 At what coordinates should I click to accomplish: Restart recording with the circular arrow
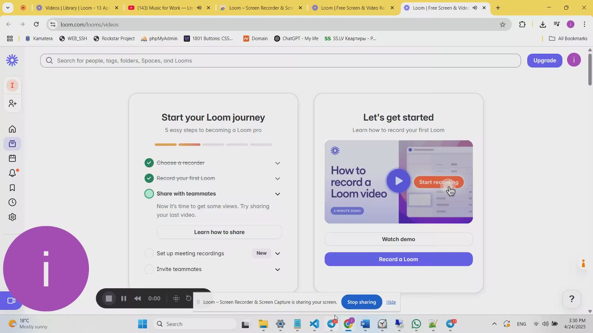tap(189, 298)
